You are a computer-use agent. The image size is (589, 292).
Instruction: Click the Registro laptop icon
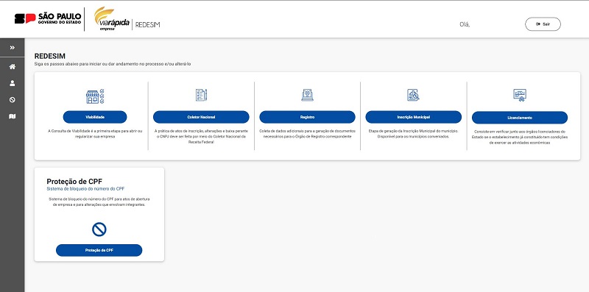307,95
